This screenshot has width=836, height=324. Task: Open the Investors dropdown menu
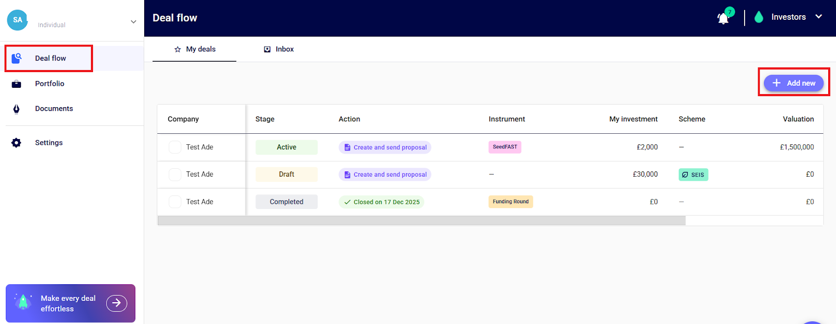[x=818, y=17]
